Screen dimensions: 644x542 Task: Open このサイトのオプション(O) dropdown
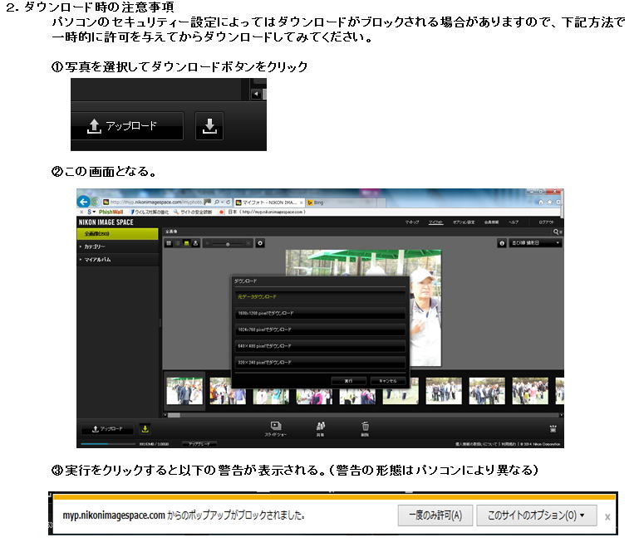pyautogui.click(x=537, y=515)
